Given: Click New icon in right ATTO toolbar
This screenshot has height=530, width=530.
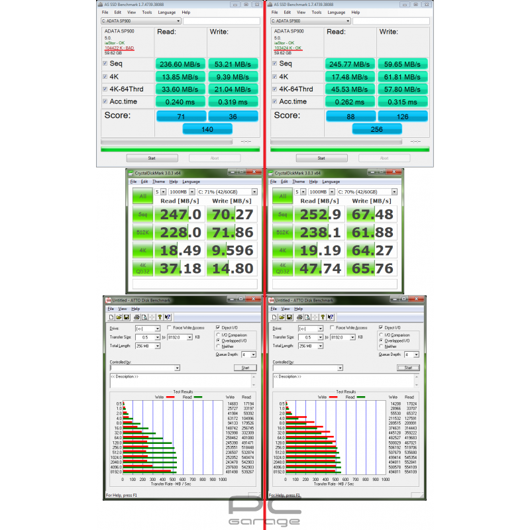Looking at the screenshot, I should pyautogui.click(x=274, y=317).
